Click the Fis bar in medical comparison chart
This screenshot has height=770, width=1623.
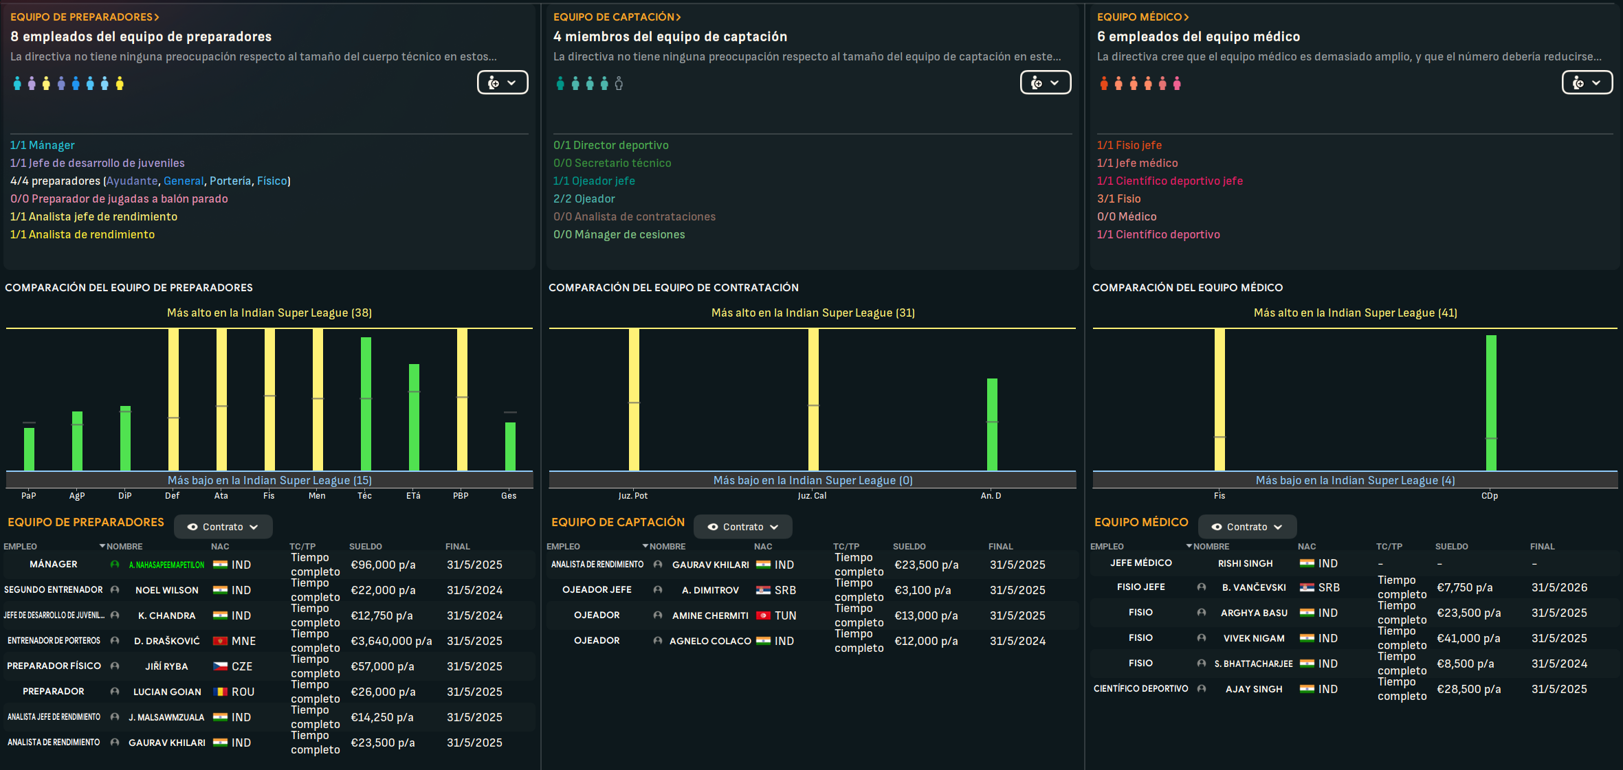coord(1219,400)
